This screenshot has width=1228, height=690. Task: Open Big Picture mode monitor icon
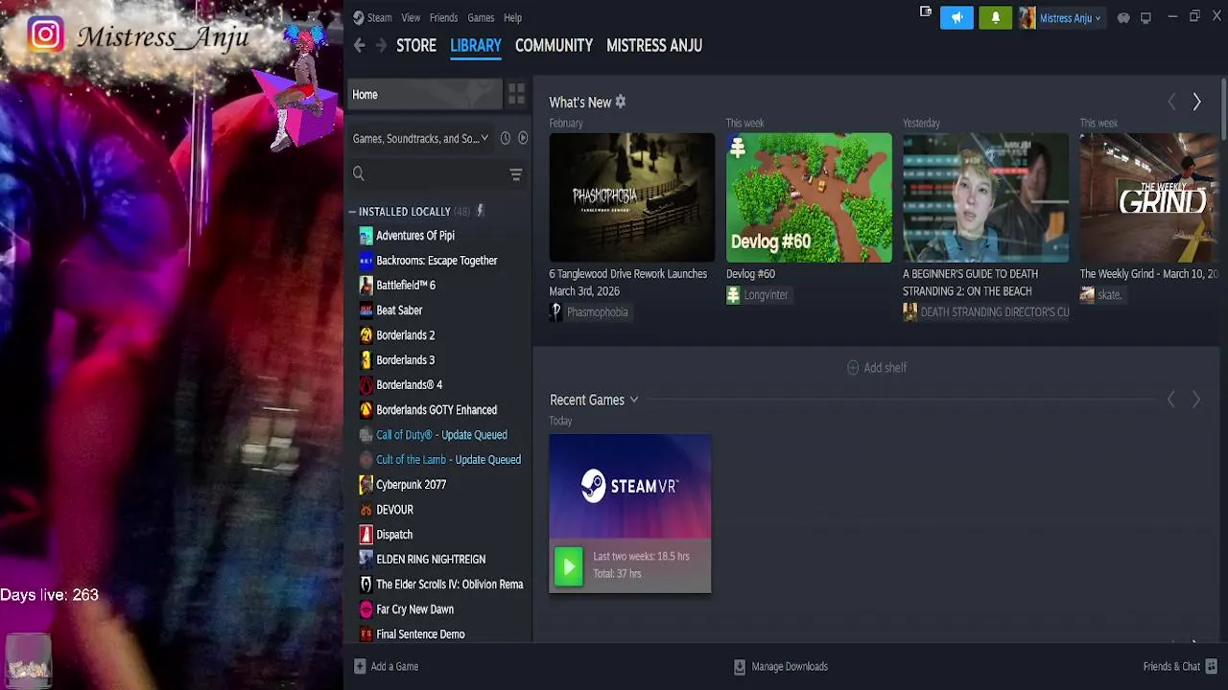[1145, 17]
